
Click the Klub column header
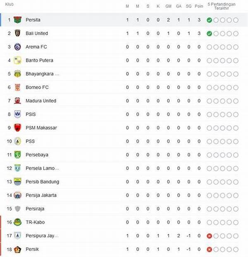(9, 5)
